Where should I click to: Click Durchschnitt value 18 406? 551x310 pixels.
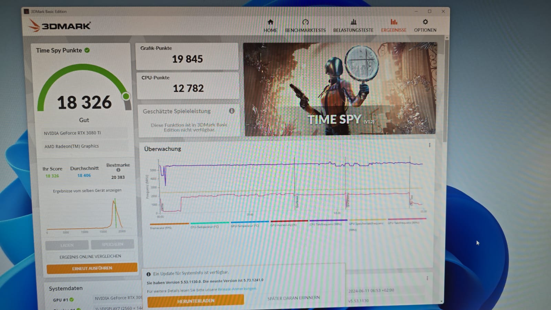(84, 175)
